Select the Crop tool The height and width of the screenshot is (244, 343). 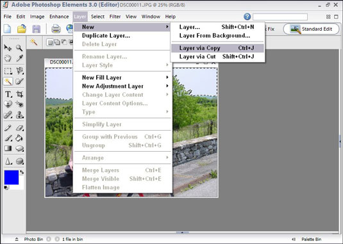(x=19, y=94)
